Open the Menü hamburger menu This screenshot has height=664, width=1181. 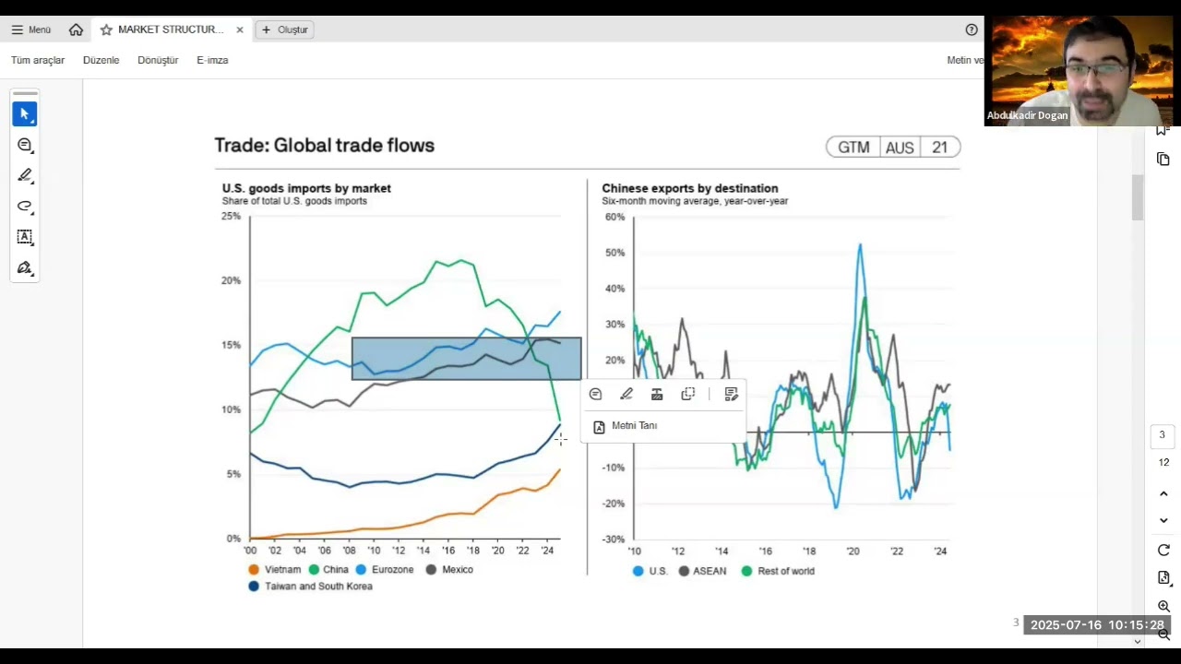tap(30, 30)
